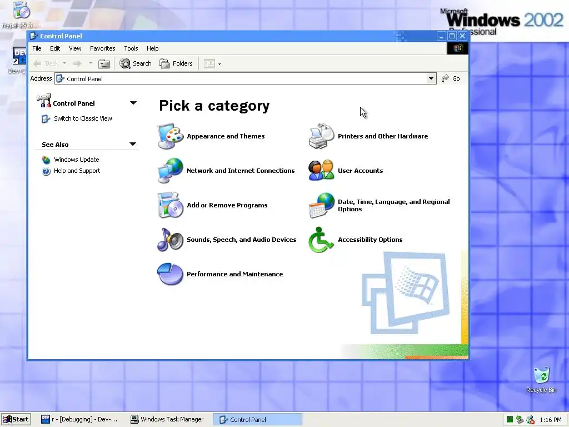Expand the Forward history dropdown arrow

[91, 63]
